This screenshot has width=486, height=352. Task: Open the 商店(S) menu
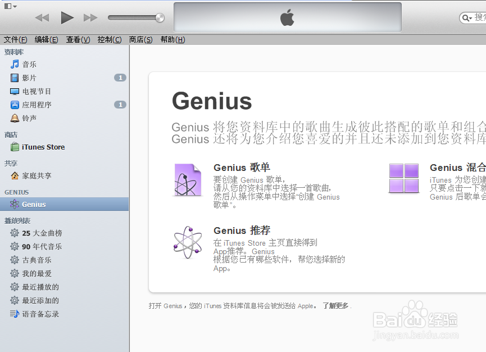(140, 40)
